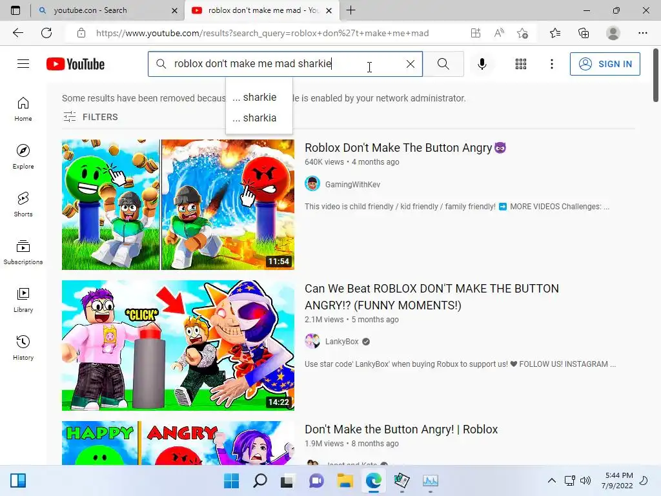Open Explore in the sidebar
Screen dimensions: 661x496
tap(23, 157)
